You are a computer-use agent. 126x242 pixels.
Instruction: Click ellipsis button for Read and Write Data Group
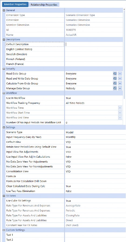(120, 79)
